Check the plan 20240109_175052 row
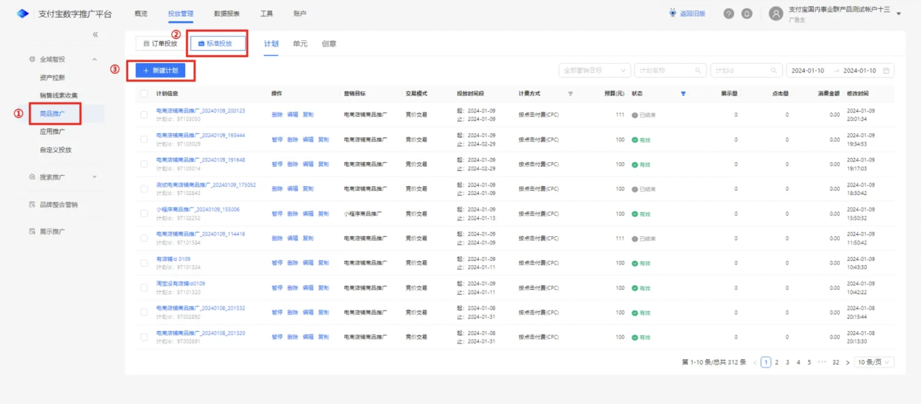Viewport: 921px width, 404px height. tap(144, 189)
